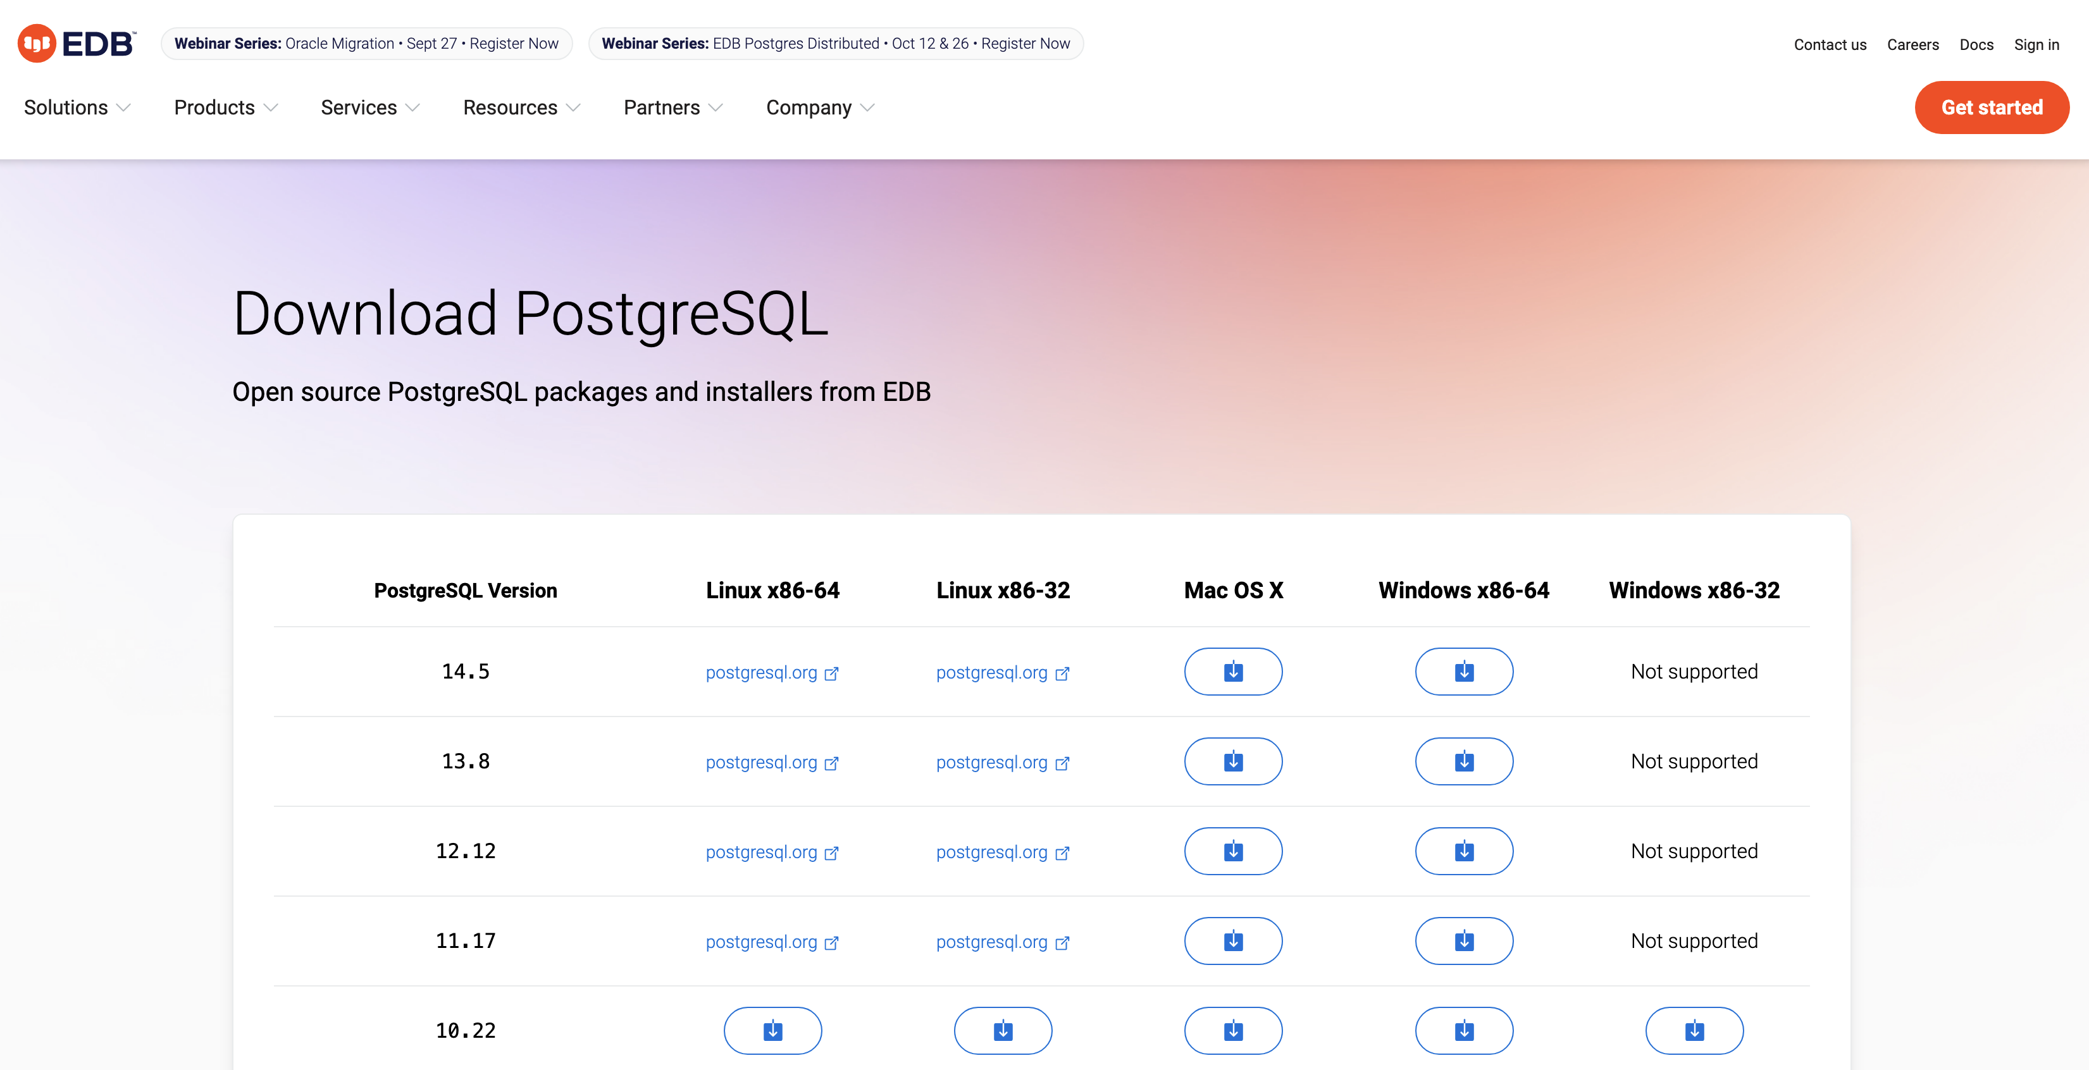Click the PostgreSQL Version column header
Viewport: 2089px width, 1070px height.
coord(466,590)
